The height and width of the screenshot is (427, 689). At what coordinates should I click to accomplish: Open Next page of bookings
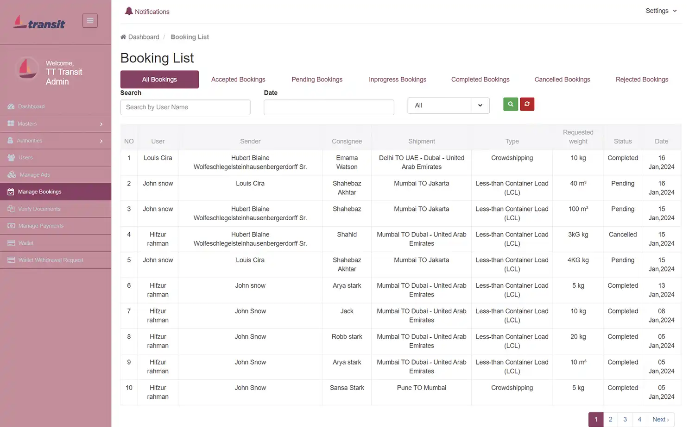[x=660, y=419]
